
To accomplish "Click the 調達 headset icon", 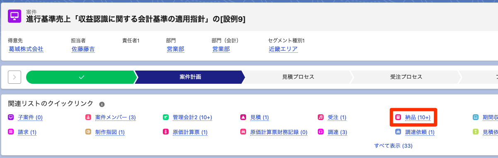I will coord(321,132).
